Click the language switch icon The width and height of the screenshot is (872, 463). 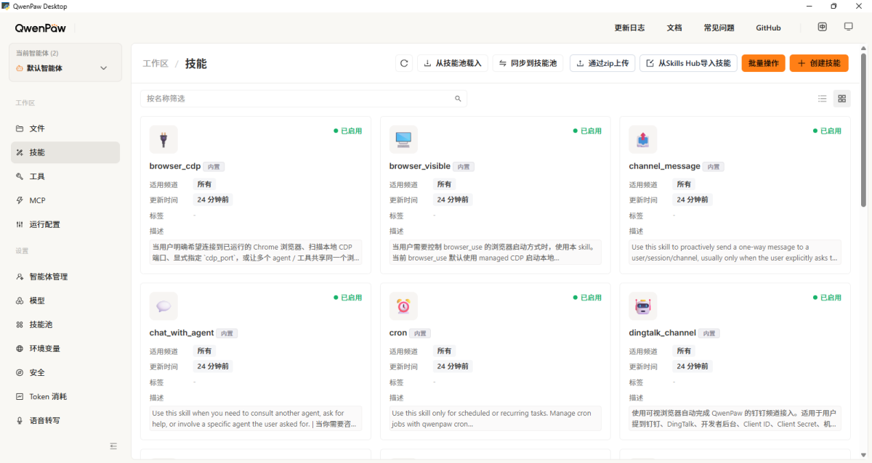[x=822, y=27]
